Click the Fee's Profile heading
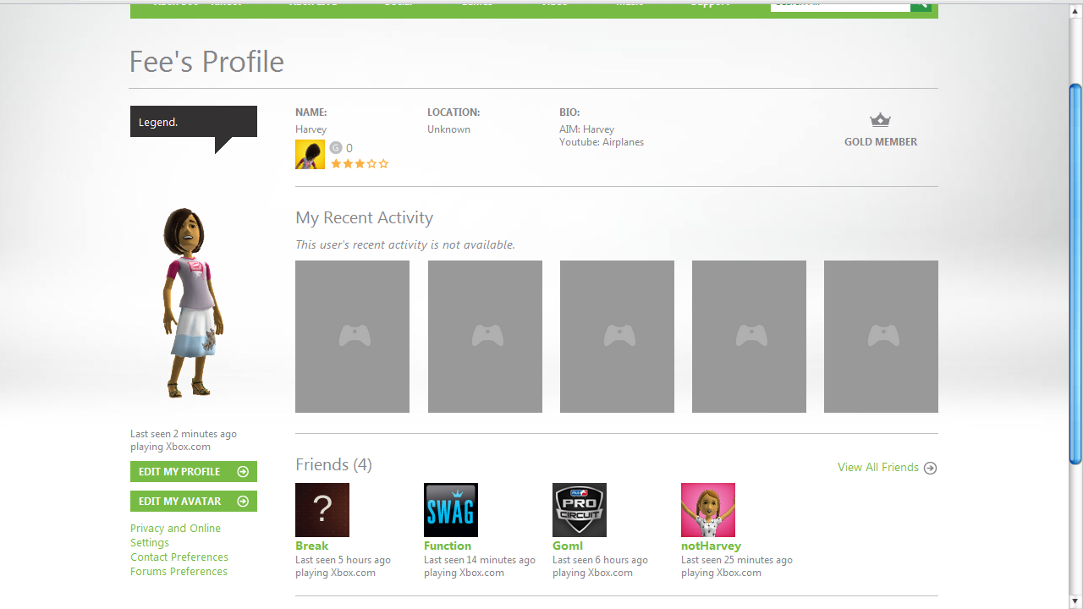 (206, 62)
